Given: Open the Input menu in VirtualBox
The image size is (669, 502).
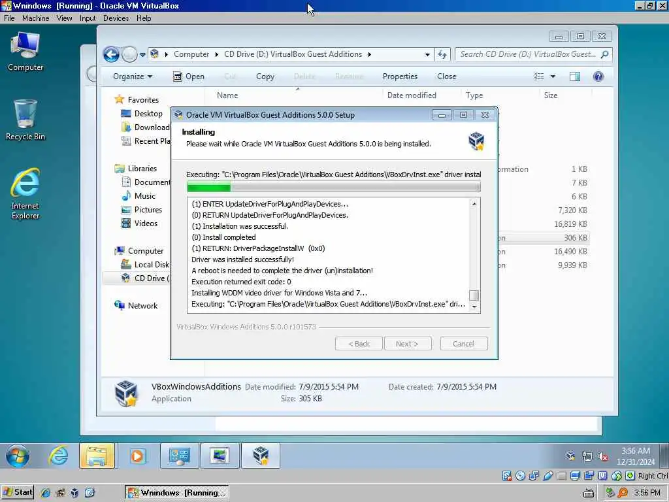Looking at the screenshot, I should (x=88, y=18).
